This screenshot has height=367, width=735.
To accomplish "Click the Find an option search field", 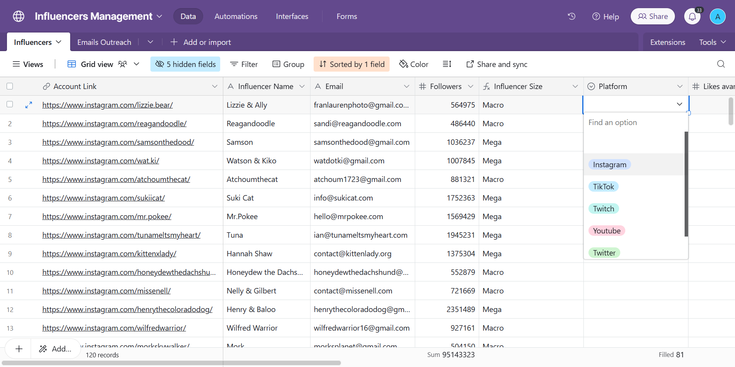I will tap(635, 122).
